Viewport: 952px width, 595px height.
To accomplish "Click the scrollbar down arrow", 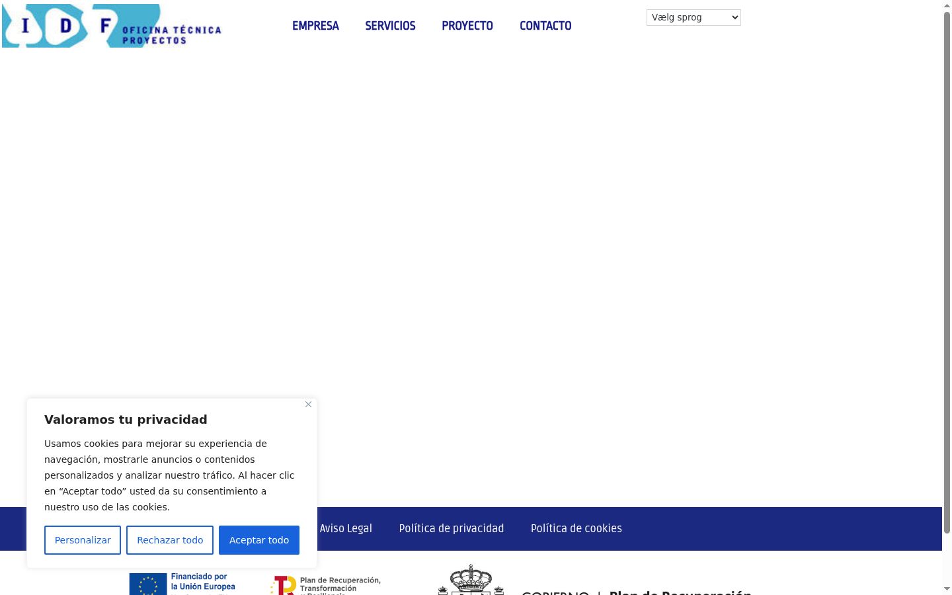I will (947, 588).
